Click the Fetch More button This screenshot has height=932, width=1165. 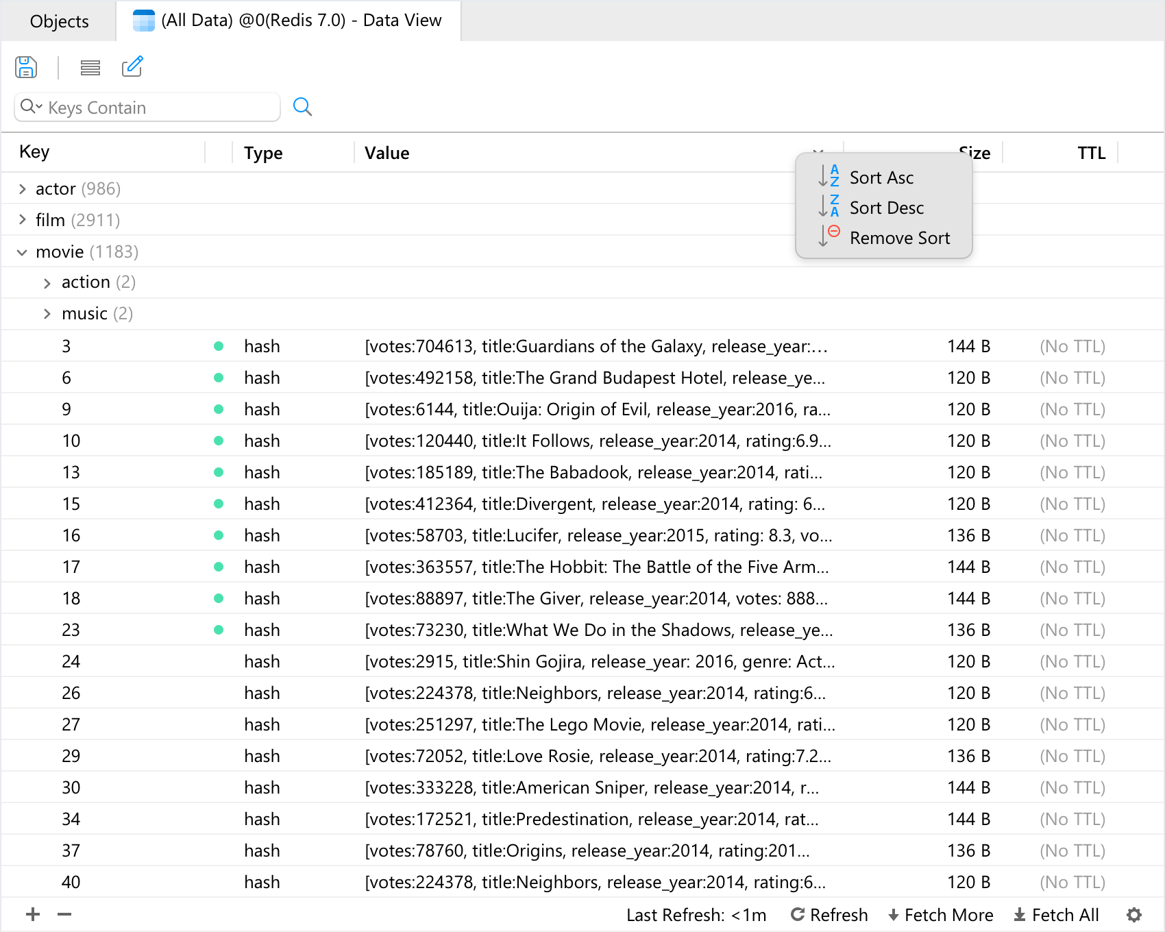click(940, 915)
